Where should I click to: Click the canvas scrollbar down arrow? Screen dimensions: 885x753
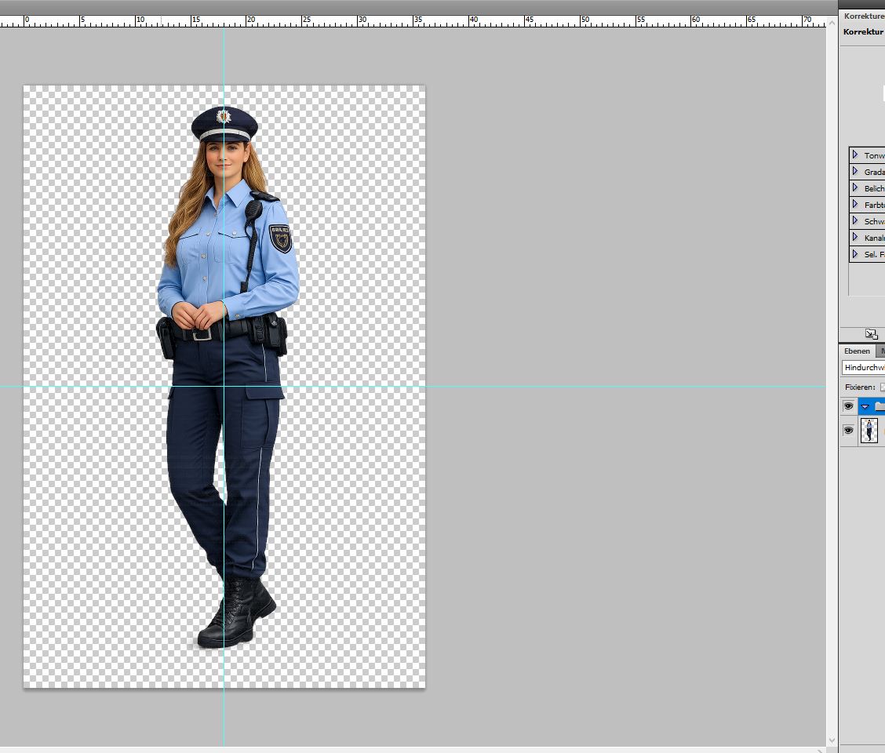coord(832,740)
